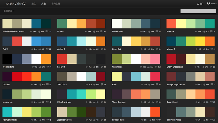Click the eye icon for Ocean Sunset theme

coord(196,102)
